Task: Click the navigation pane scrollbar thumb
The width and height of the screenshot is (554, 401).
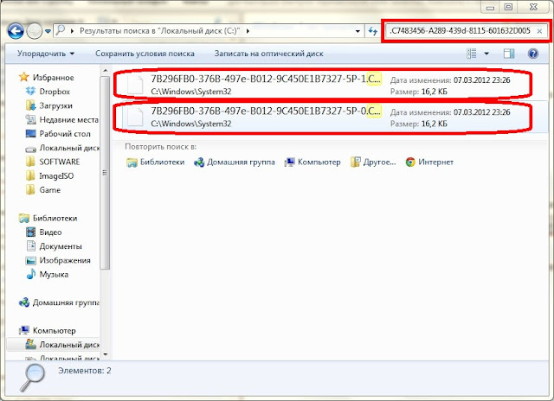Action: tap(105, 173)
